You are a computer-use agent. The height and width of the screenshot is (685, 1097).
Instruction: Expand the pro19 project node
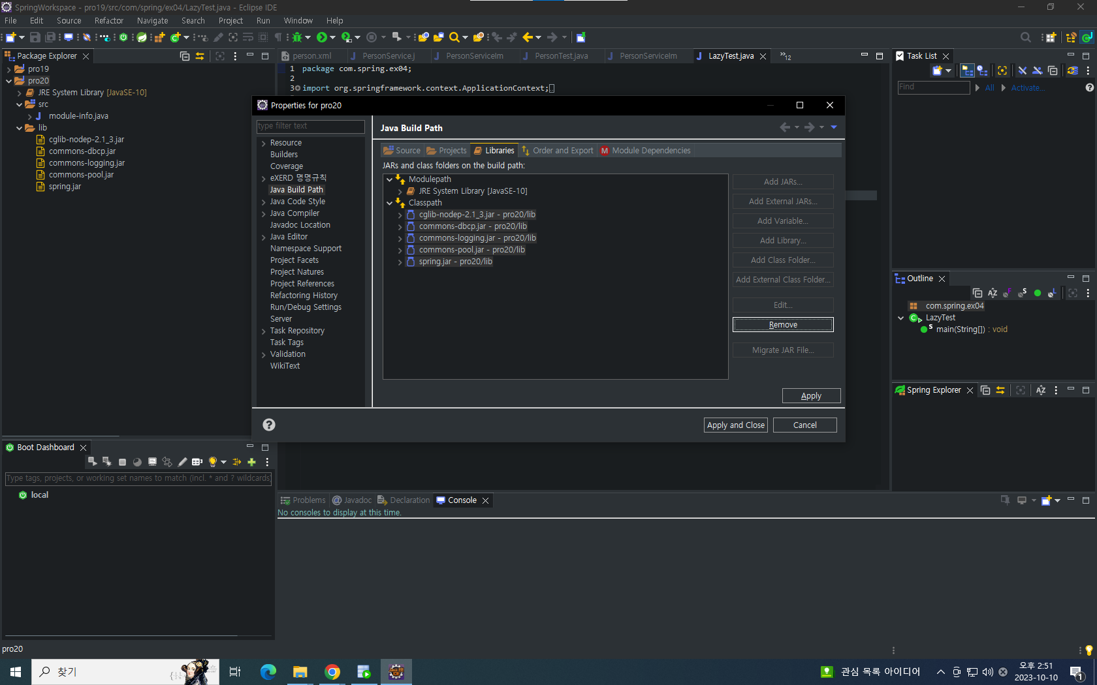(x=8, y=69)
